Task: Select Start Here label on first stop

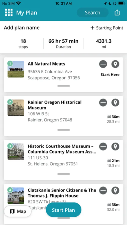Action: (110, 74)
